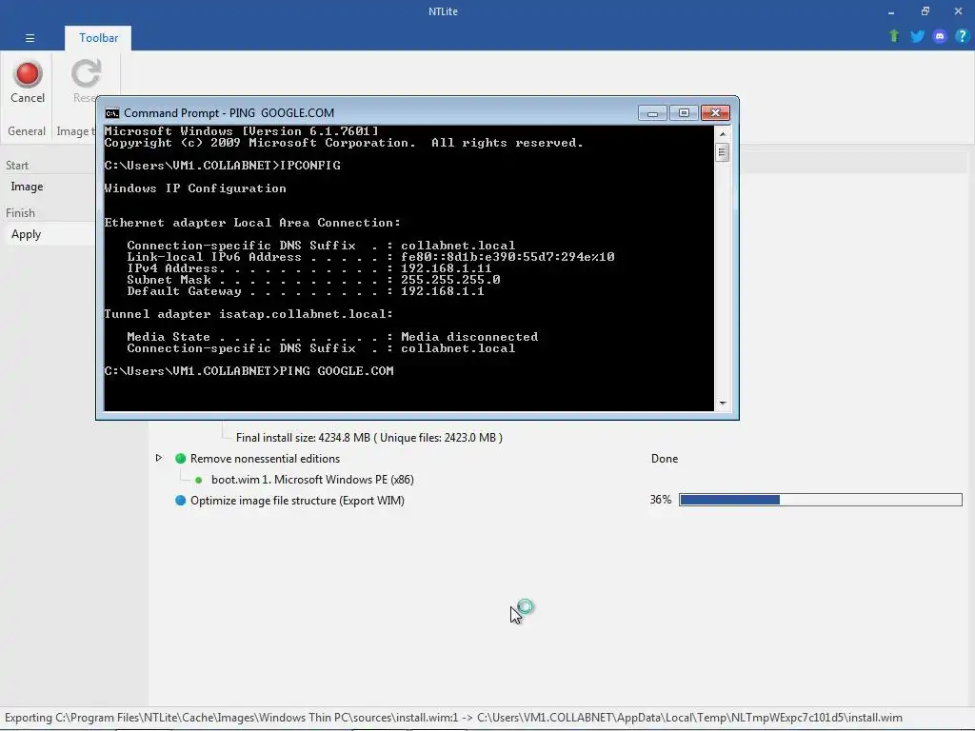Click blue dot beside Optimize image file structure
This screenshot has width=975, height=731.
pyautogui.click(x=180, y=501)
